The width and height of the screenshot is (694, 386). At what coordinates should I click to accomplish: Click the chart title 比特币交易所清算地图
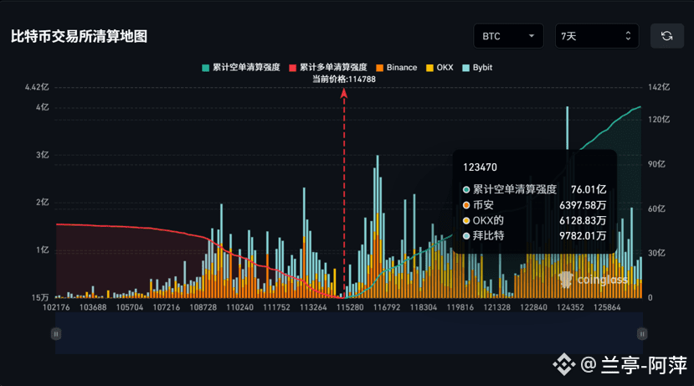click(x=80, y=36)
